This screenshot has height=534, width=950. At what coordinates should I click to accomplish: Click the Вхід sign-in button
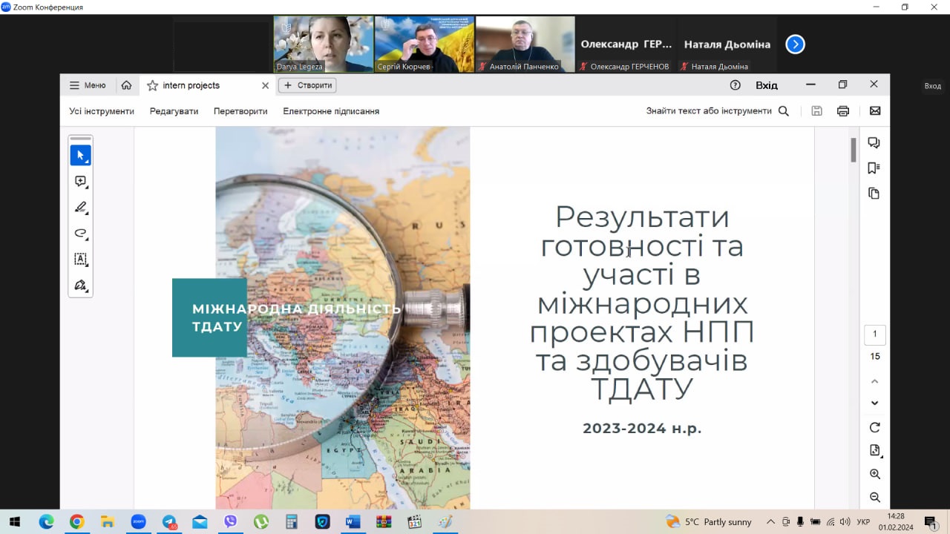point(766,85)
